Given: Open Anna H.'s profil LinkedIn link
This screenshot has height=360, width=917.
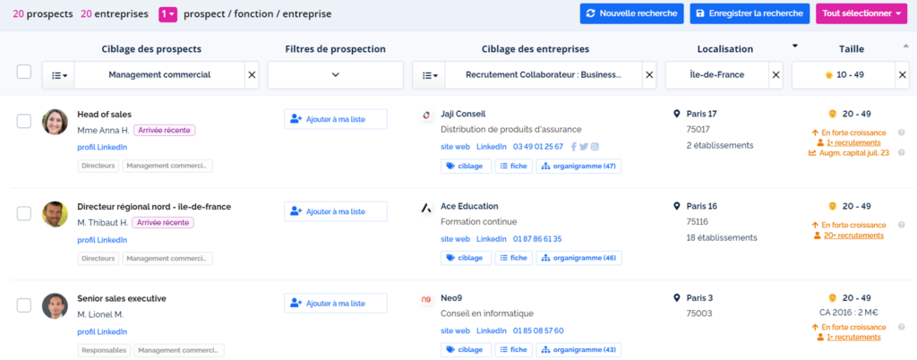Looking at the screenshot, I should point(102,147).
